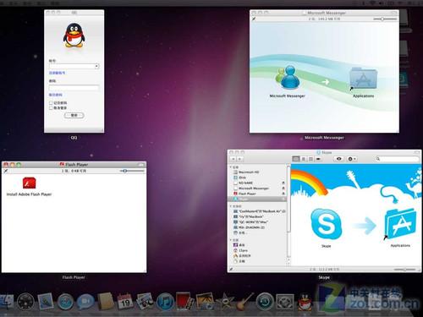Open Dashboard from the Dock
The height and width of the screenshot is (317, 423).
click(x=25, y=302)
